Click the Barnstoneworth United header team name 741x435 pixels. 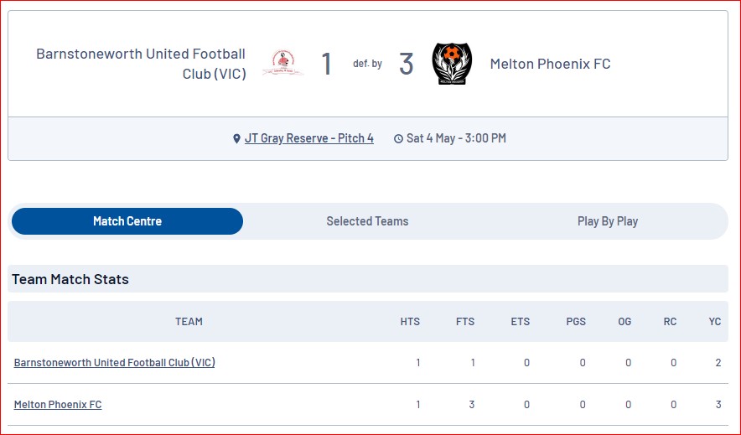pyautogui.click(x=141, y=64)
